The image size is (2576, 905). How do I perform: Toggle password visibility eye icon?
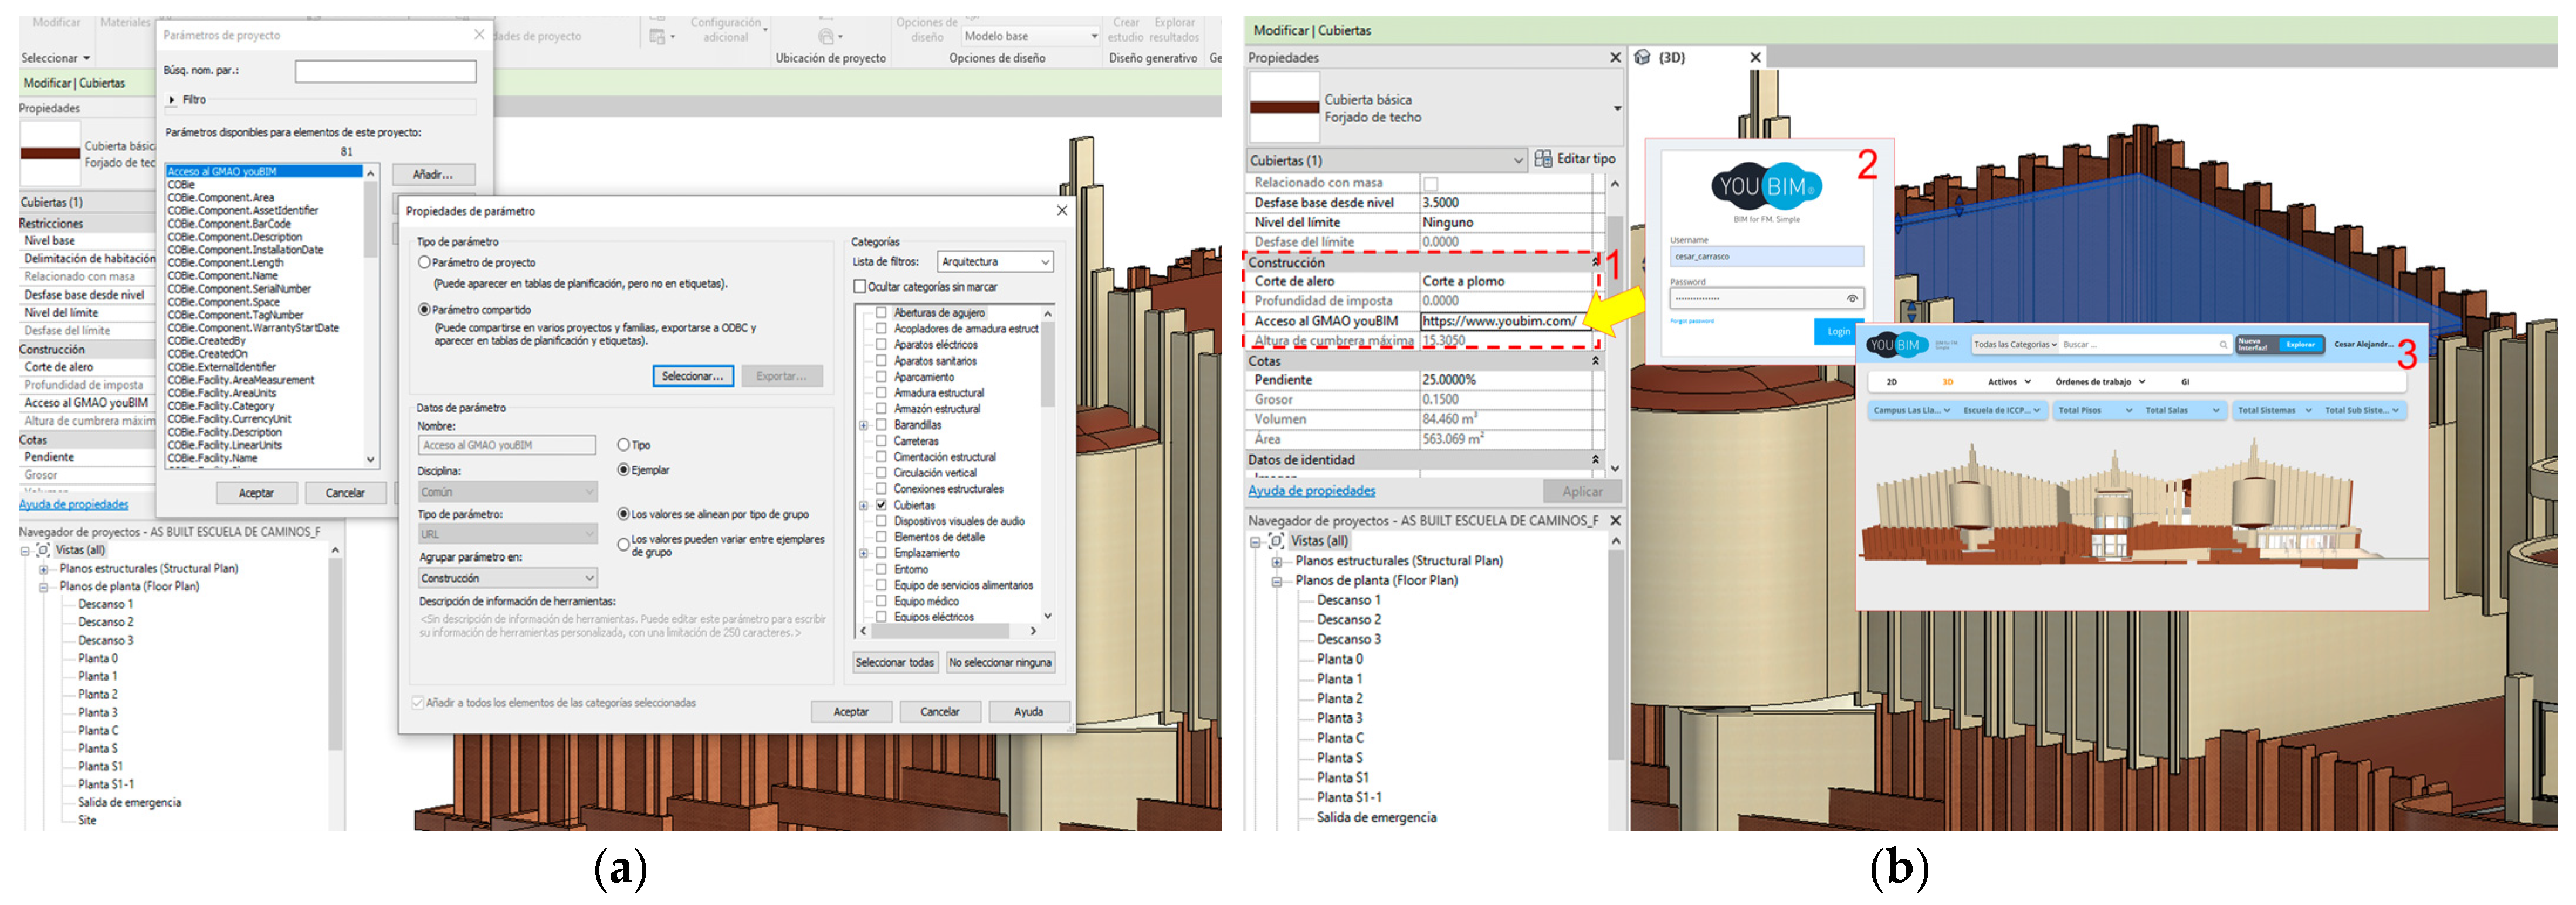tap(1851, 299)
